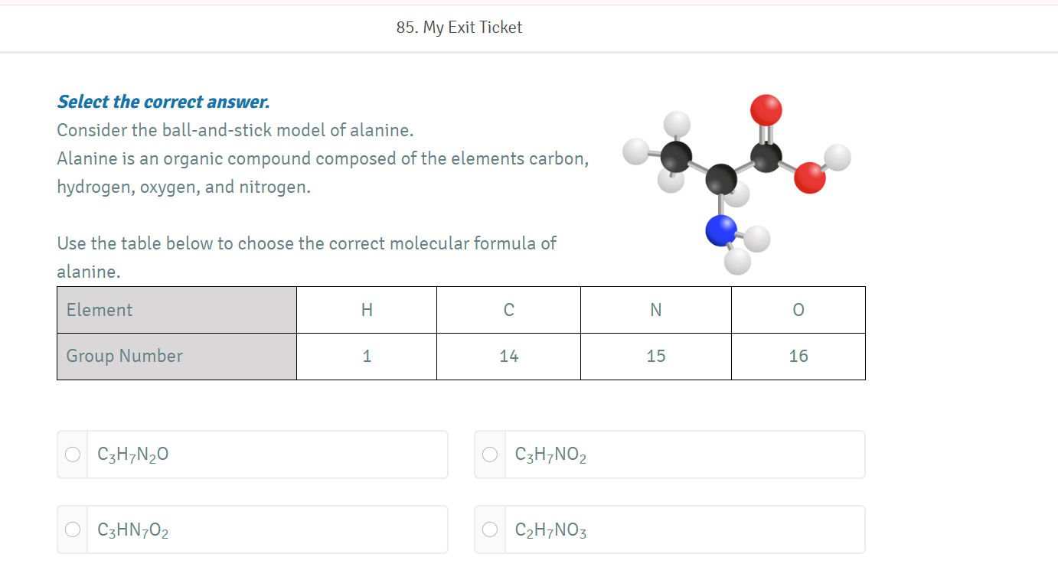Viewport: 1058px width, 580px height.
Task: Click the group number 1 cell
Action: (x=367, y=357)
